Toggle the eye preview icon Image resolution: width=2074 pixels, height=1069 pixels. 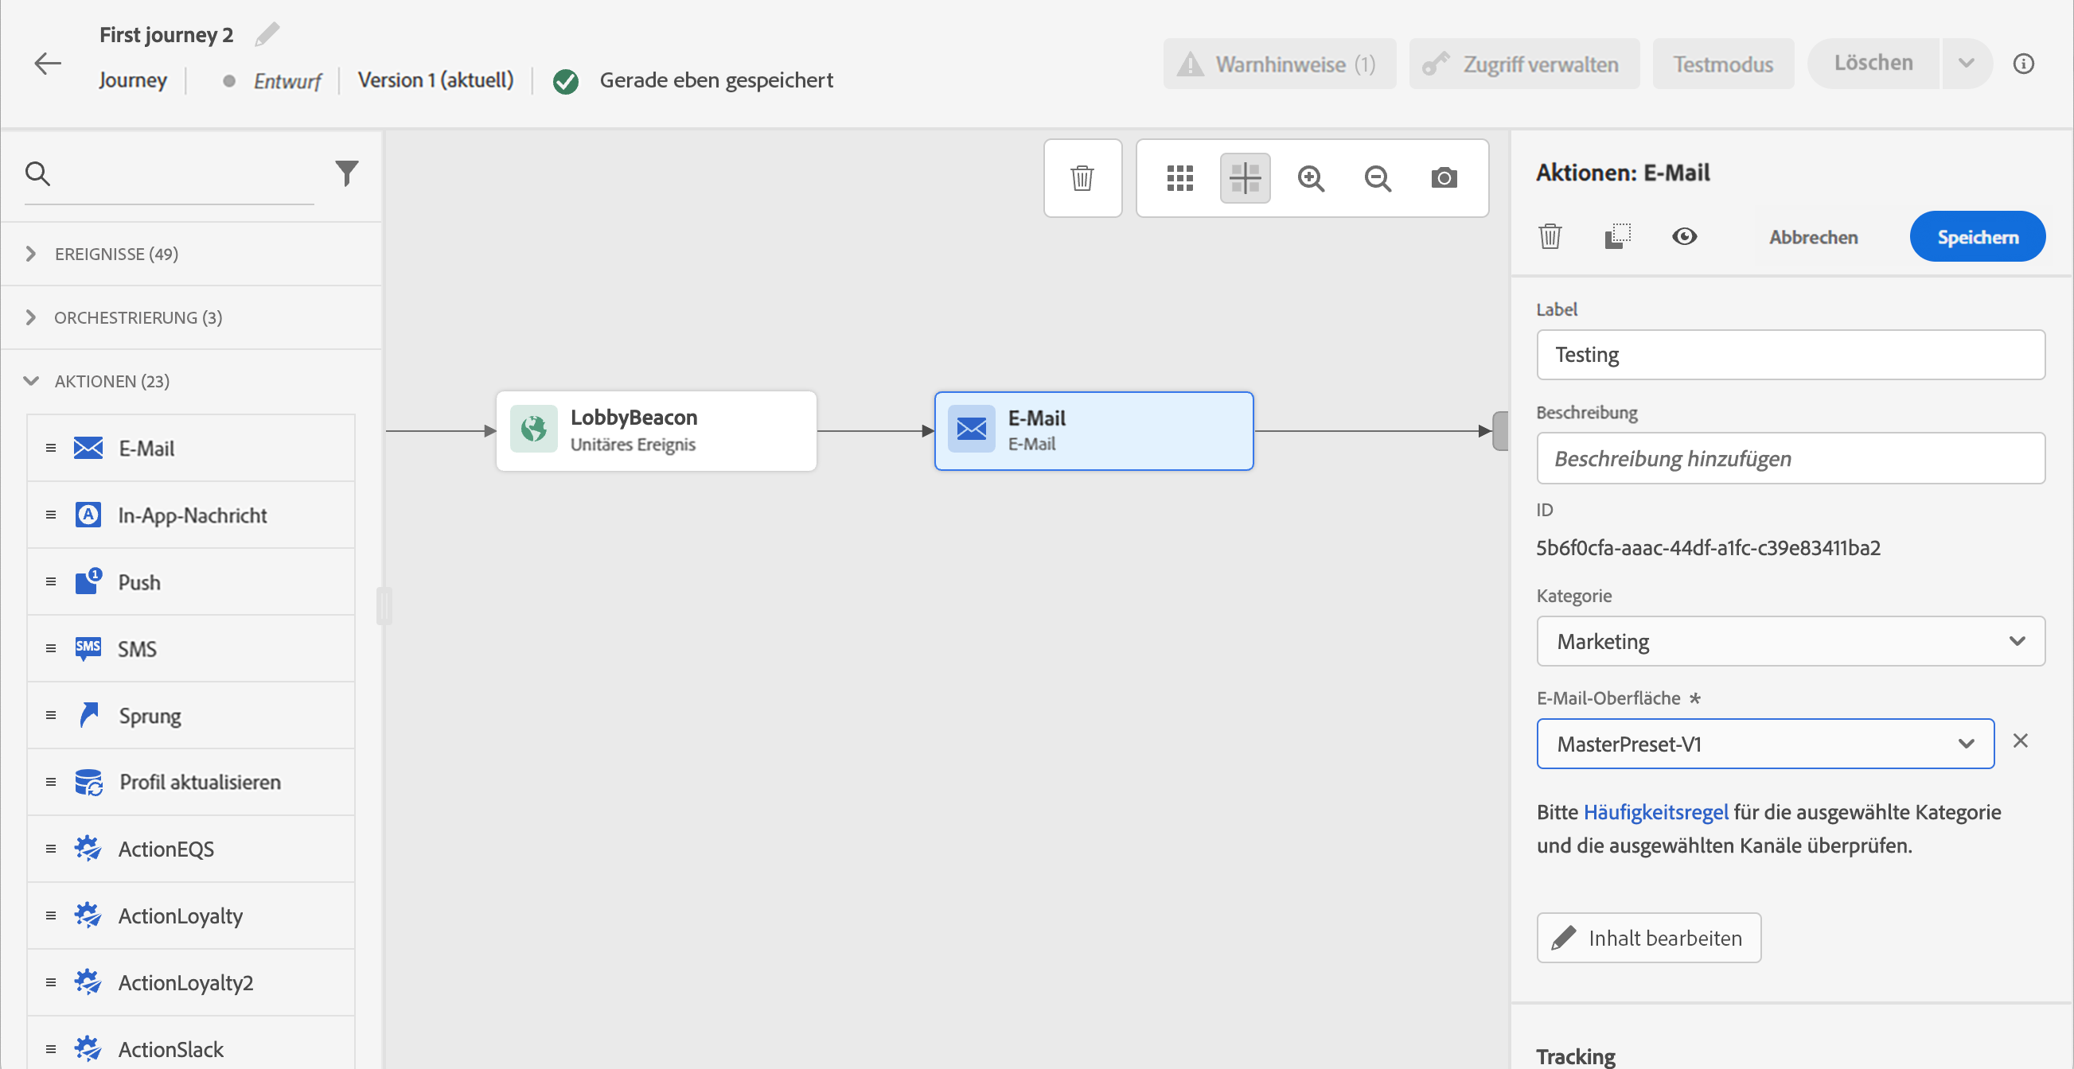(1684, 236)
